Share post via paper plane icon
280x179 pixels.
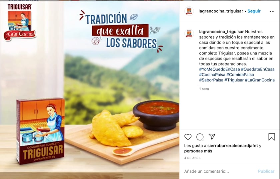[212, 137]
